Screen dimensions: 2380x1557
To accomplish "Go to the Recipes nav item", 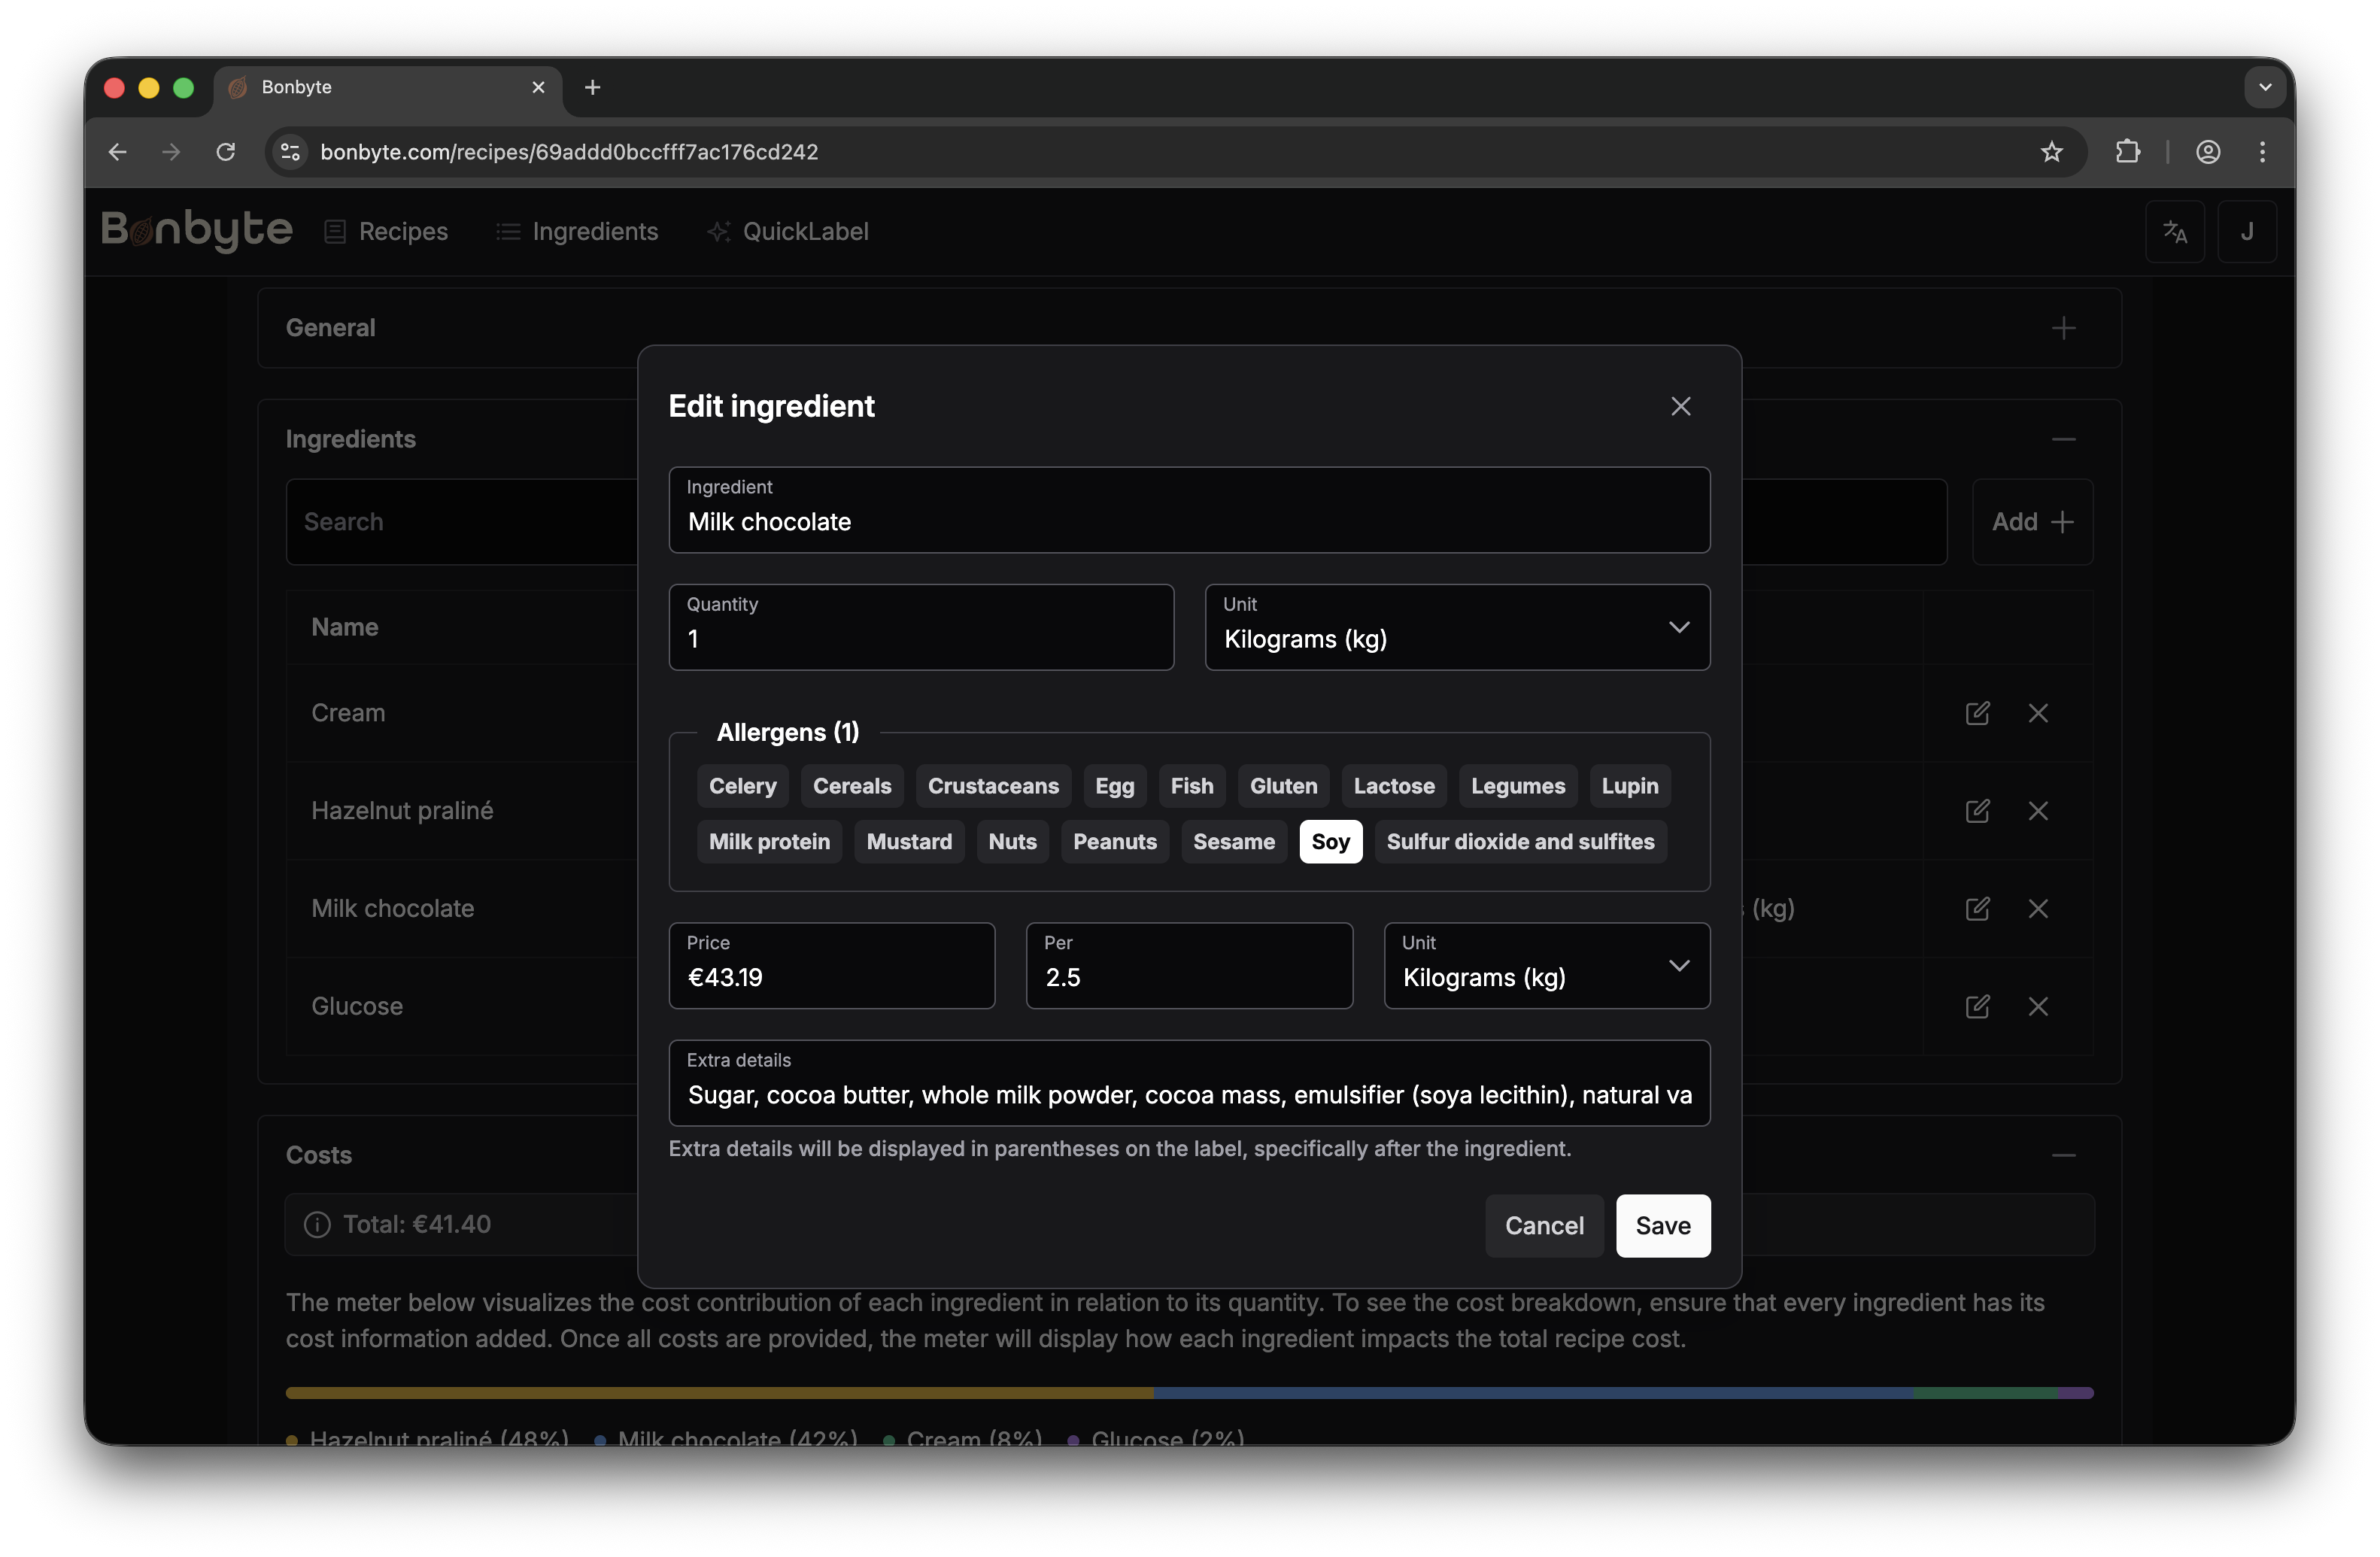I will 387,232.
